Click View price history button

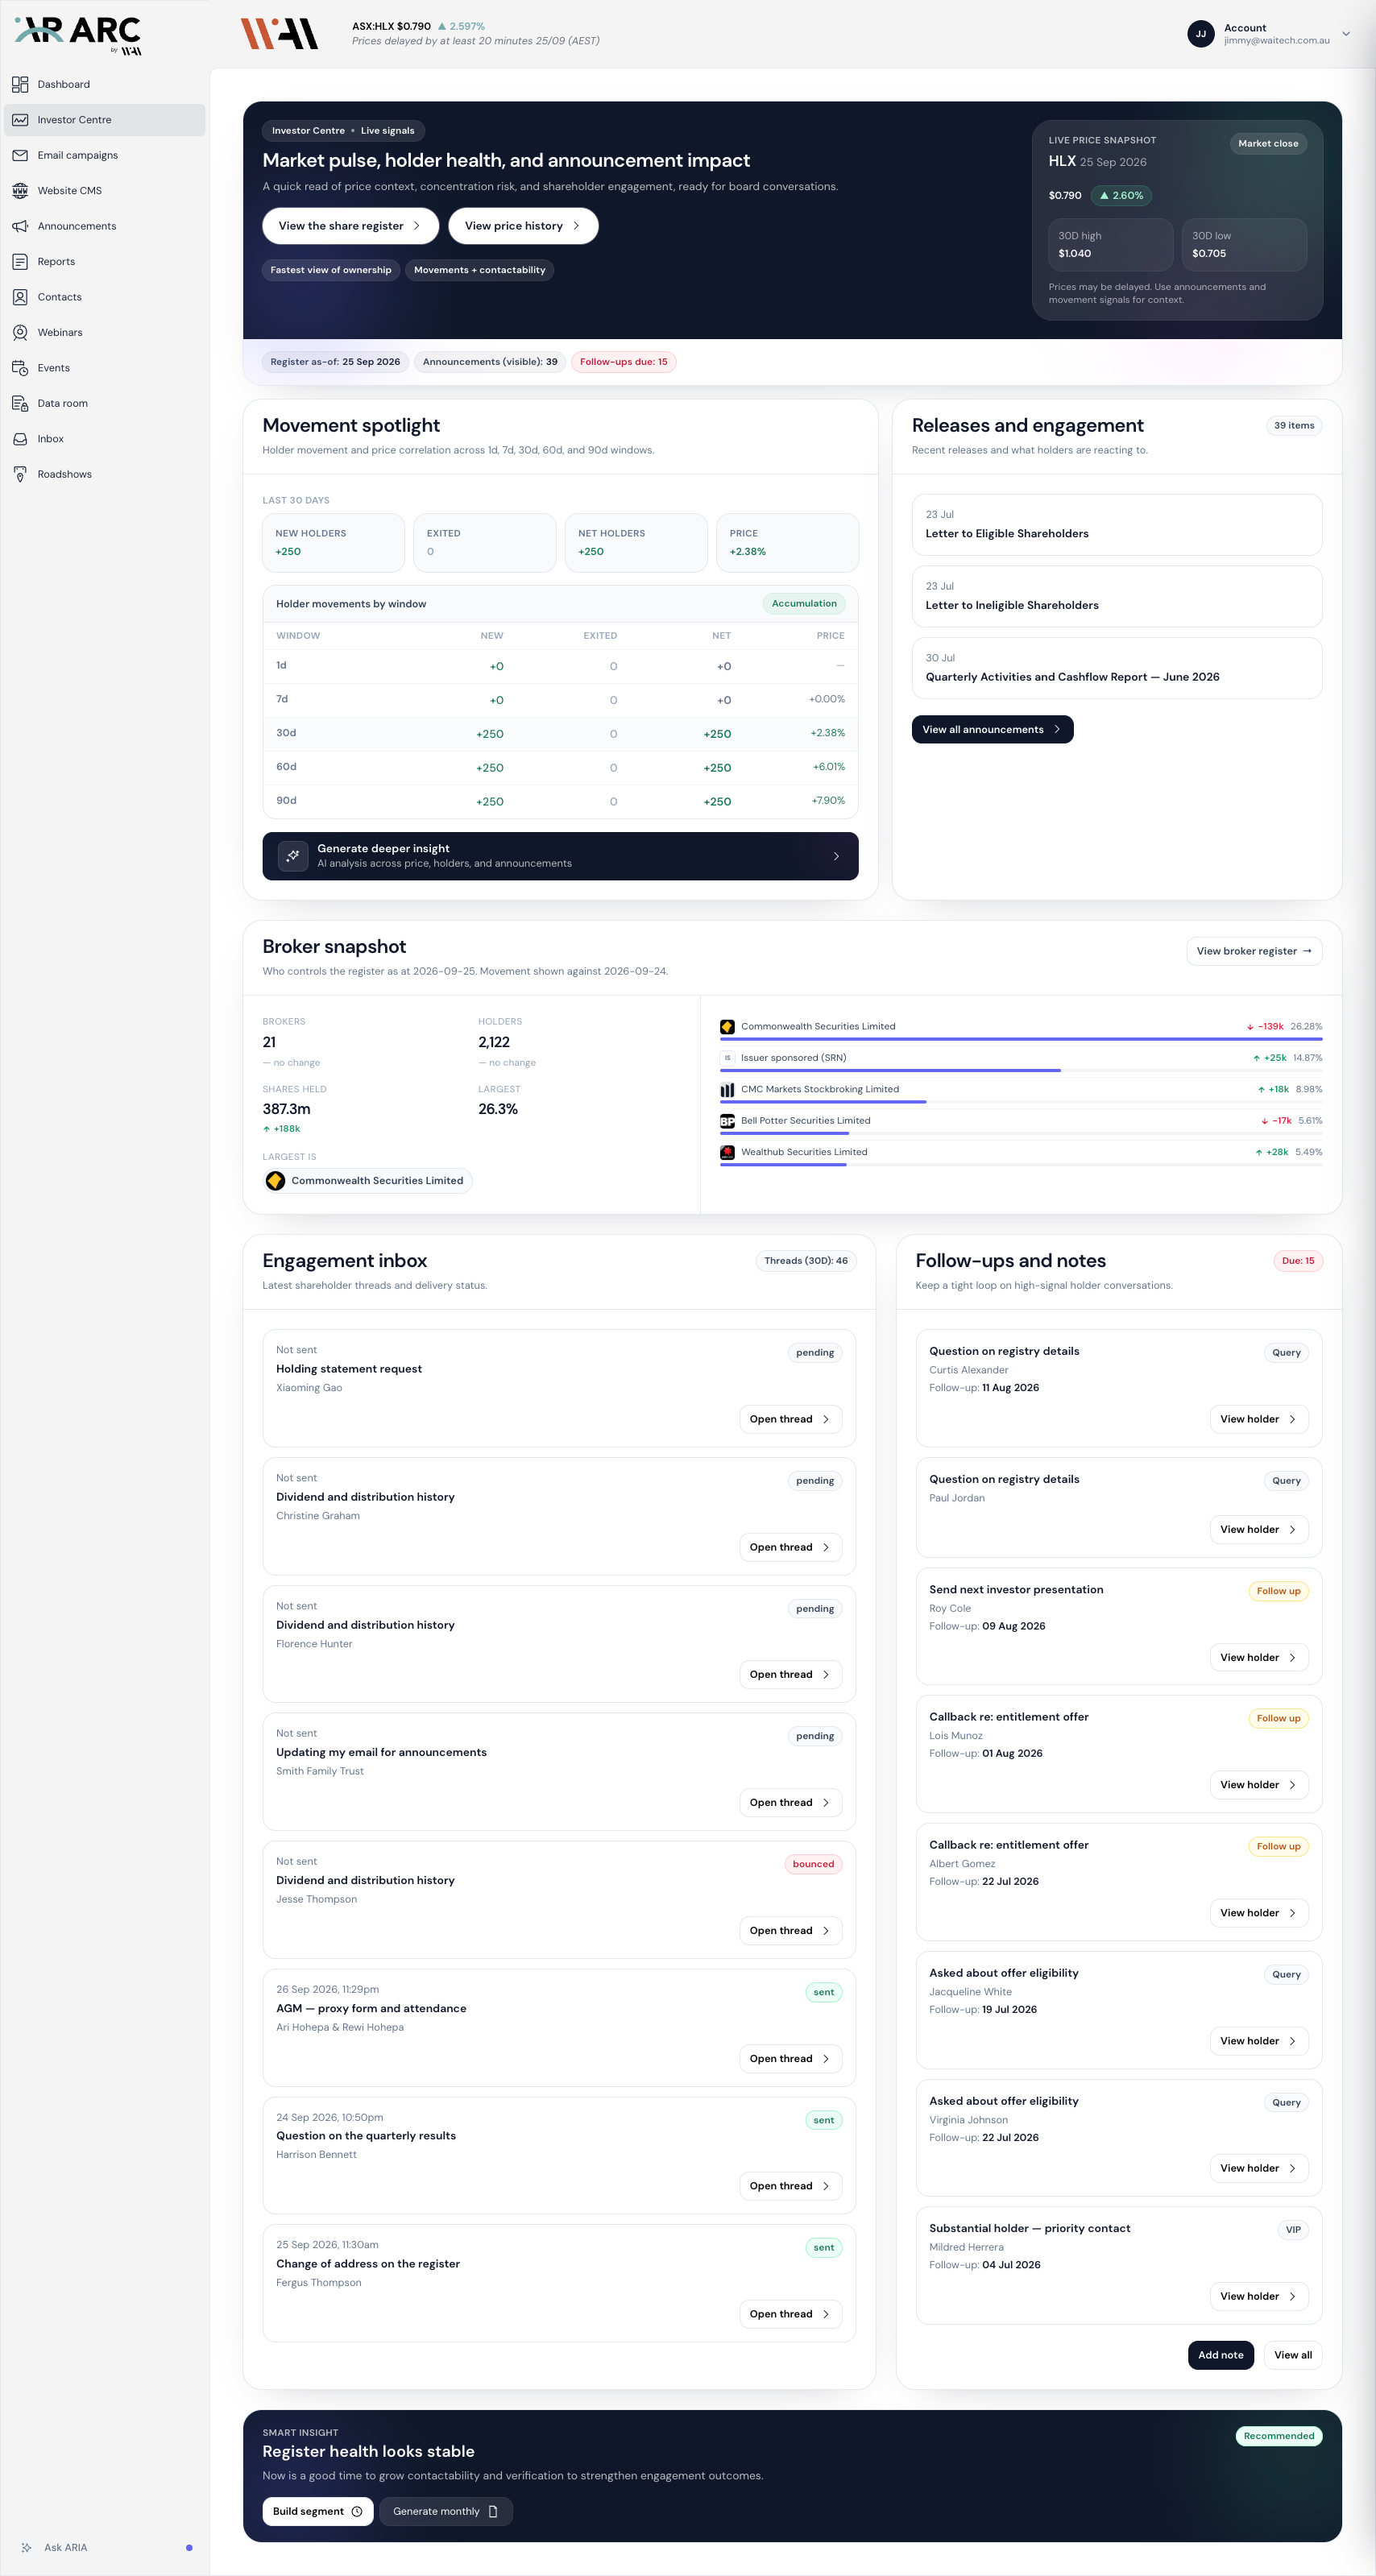[x=523, y=226]
